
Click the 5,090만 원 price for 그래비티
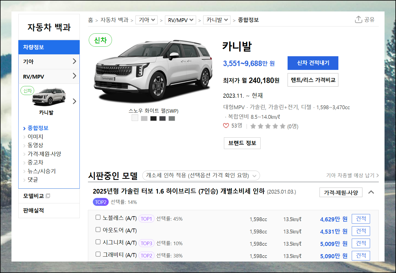click(x=334, y=256)
